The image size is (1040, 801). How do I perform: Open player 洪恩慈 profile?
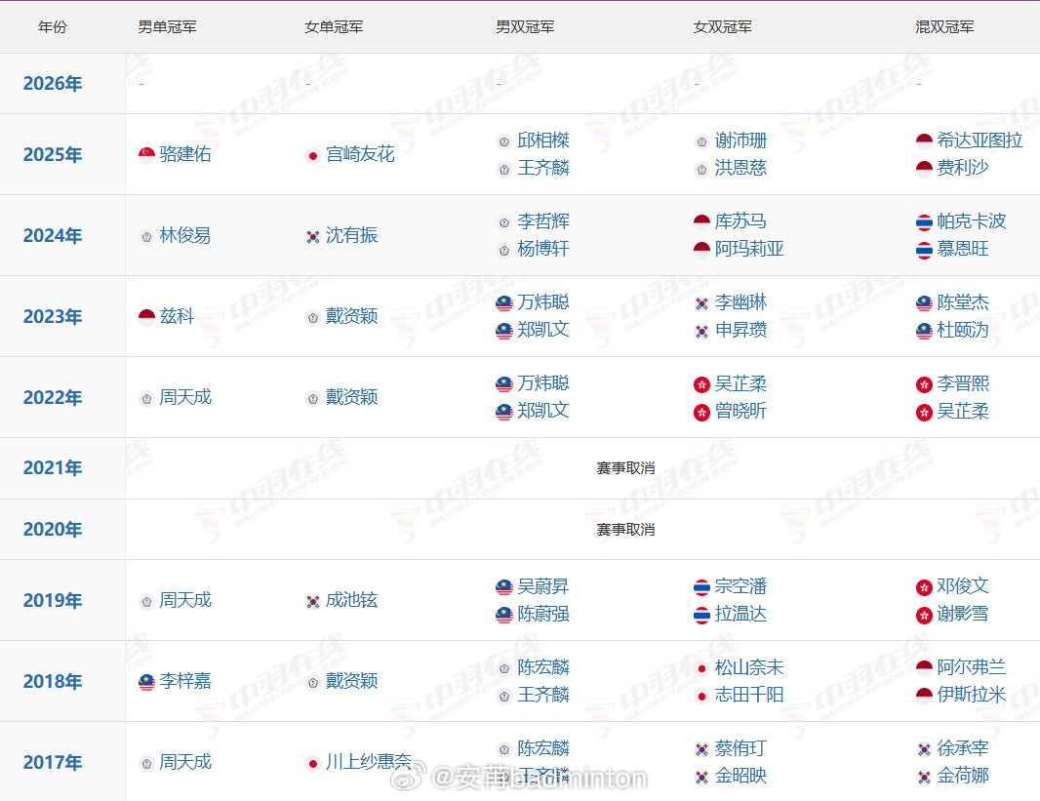click(x=740, y=168)
